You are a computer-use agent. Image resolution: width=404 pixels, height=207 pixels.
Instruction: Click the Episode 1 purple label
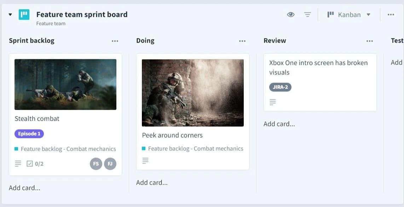coord(29,134)
